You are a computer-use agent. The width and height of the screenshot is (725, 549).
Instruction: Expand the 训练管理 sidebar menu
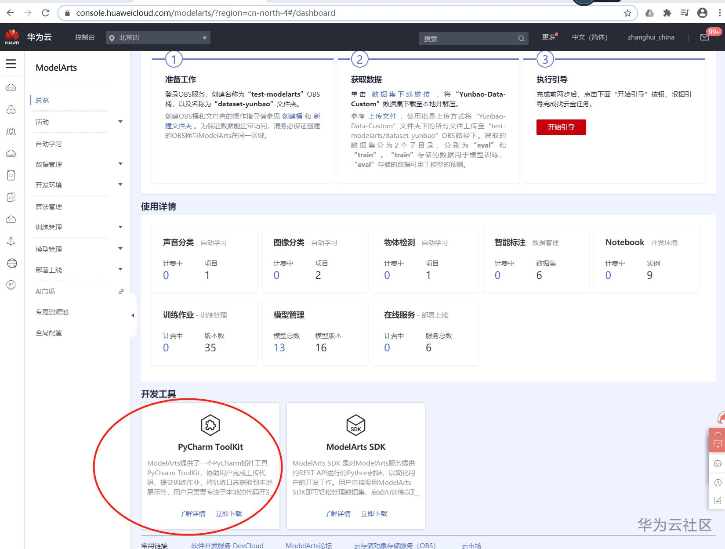pos(120,227)
